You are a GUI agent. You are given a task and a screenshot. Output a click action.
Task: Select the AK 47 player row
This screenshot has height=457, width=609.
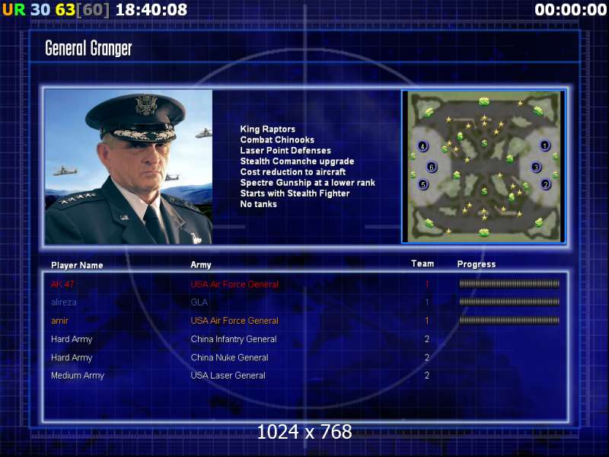pyautogui.click(x=305, y=284)
